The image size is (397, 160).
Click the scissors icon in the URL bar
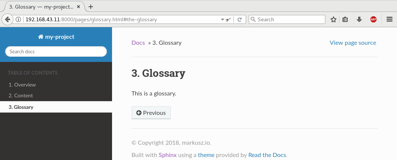point(228,19)
